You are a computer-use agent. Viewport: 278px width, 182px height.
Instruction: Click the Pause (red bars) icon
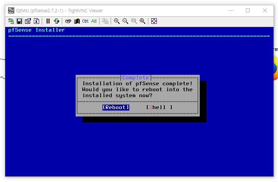[x=48, y=21]
